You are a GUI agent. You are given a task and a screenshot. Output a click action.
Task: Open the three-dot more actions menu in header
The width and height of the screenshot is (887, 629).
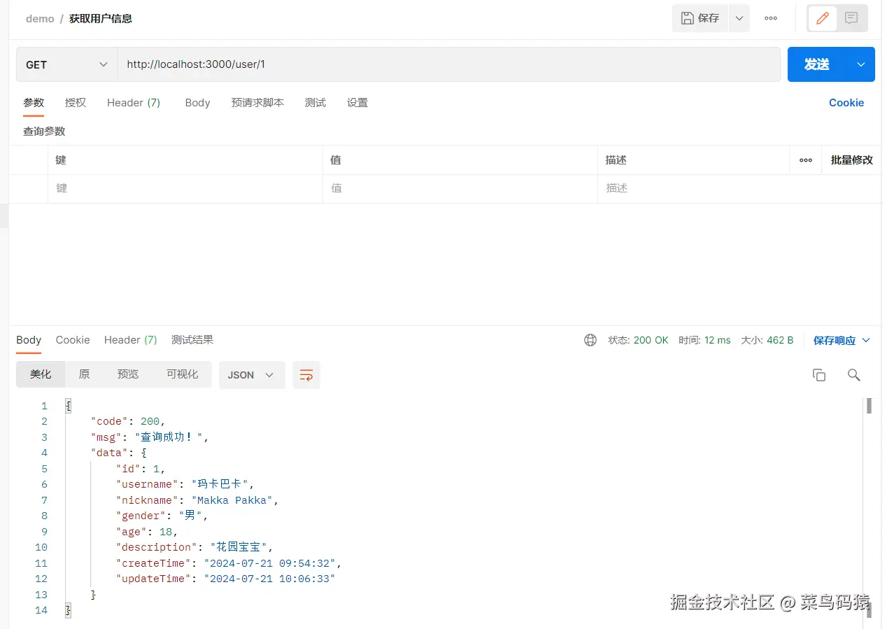tap(771, 18)
